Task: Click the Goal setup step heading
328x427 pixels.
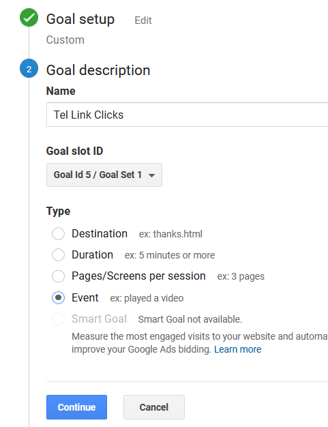Action: click(80, 19)
